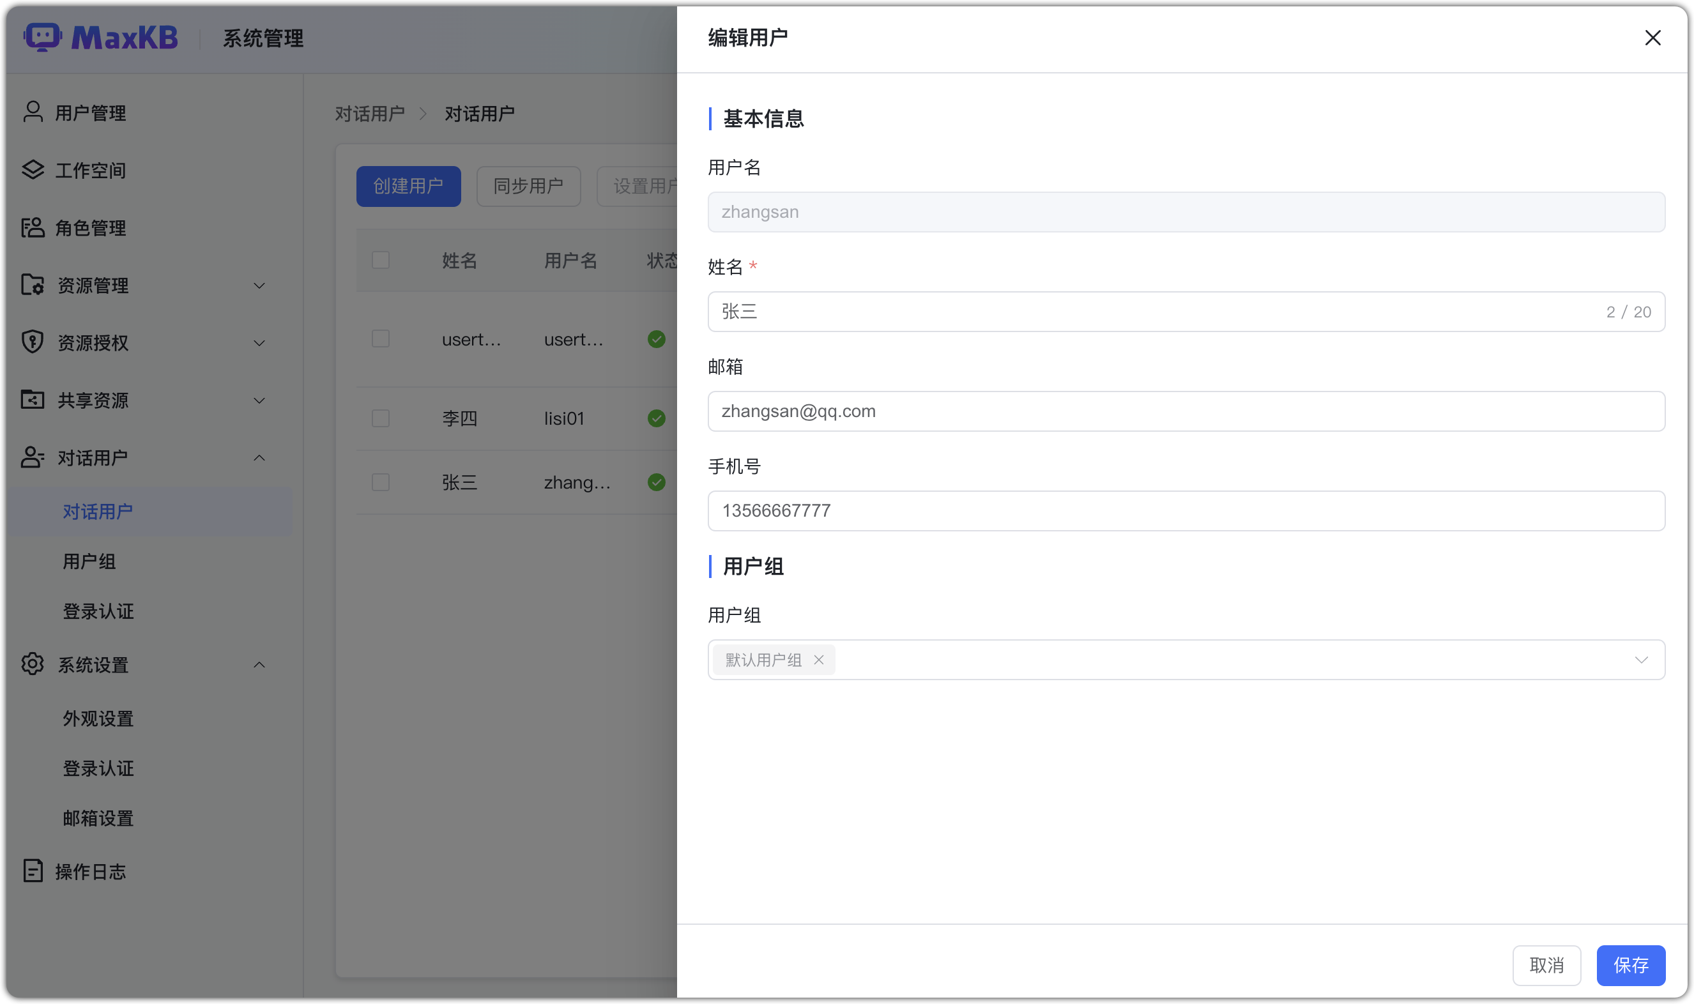Image resolution: width=1694 pixels, height=1004 pixels.
Task: Remove the 默认用户组 tag from 用户组
Action: tap(819, 660)
